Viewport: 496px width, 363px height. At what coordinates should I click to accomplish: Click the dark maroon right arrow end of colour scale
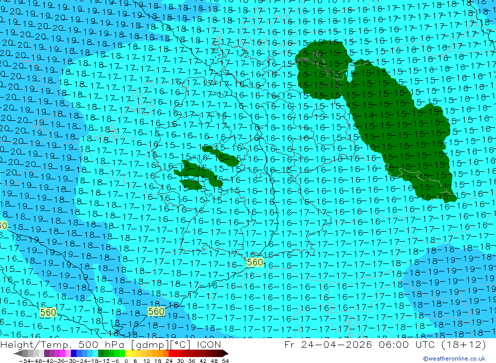click(226, 354)
